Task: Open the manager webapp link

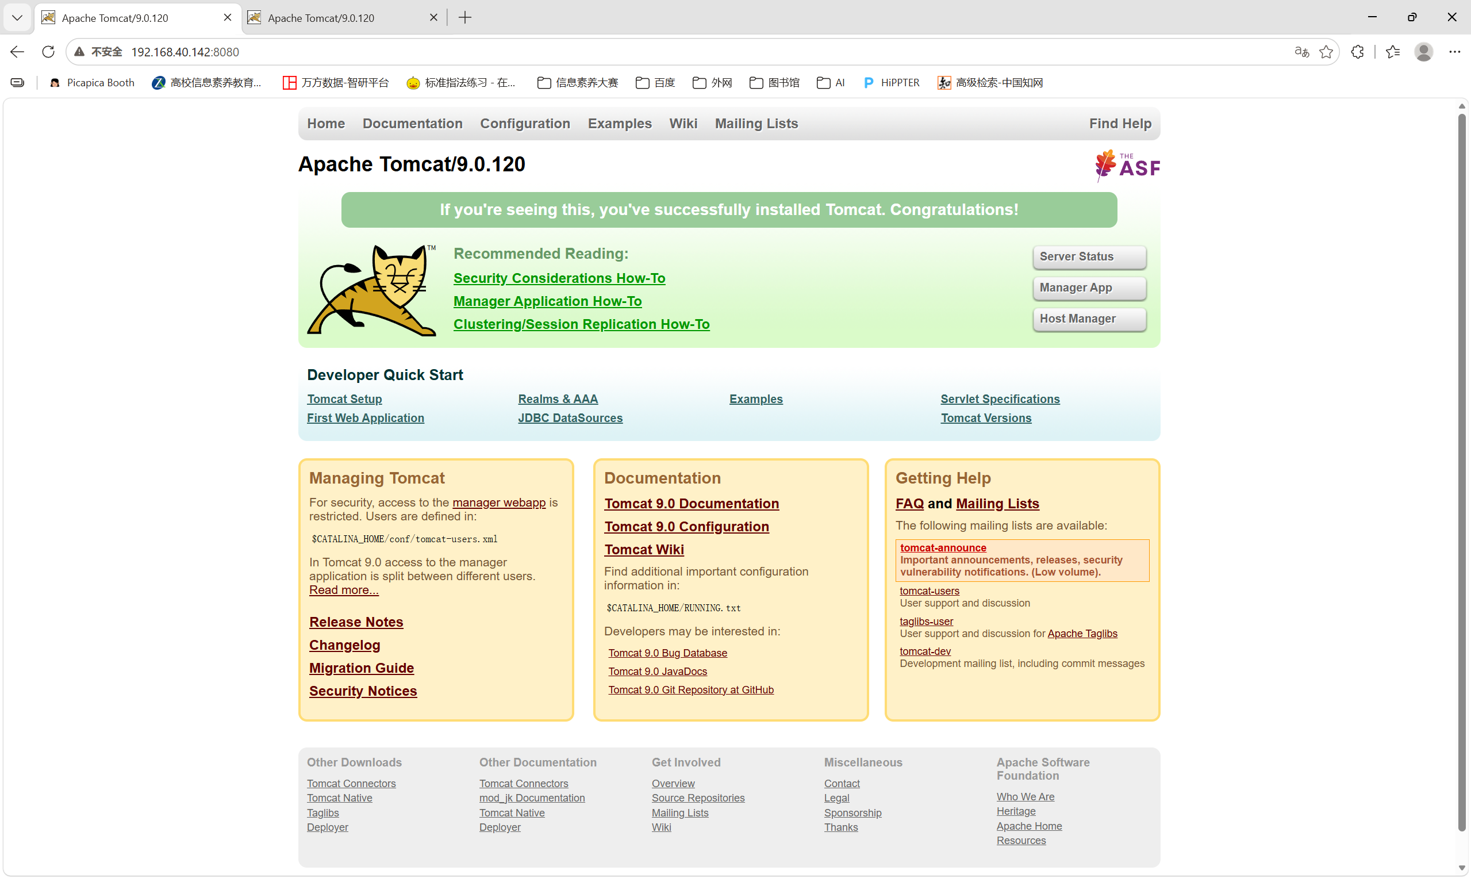Action: point(498,503)
